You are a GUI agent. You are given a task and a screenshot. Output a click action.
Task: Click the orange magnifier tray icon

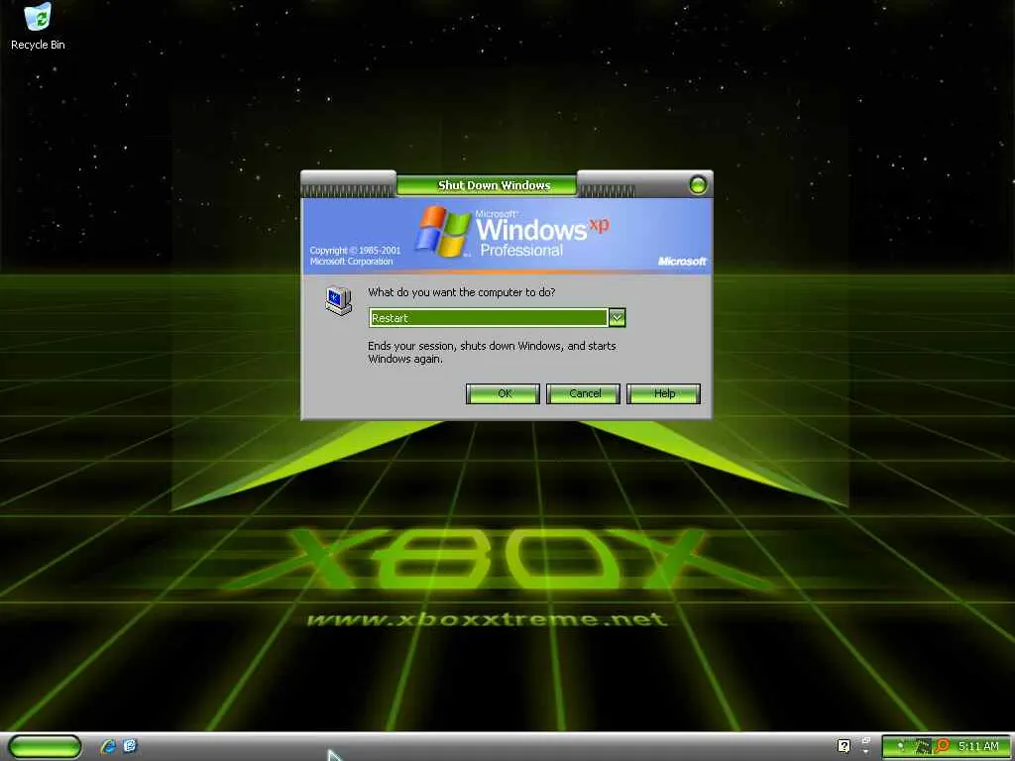[x=942, y=747]
